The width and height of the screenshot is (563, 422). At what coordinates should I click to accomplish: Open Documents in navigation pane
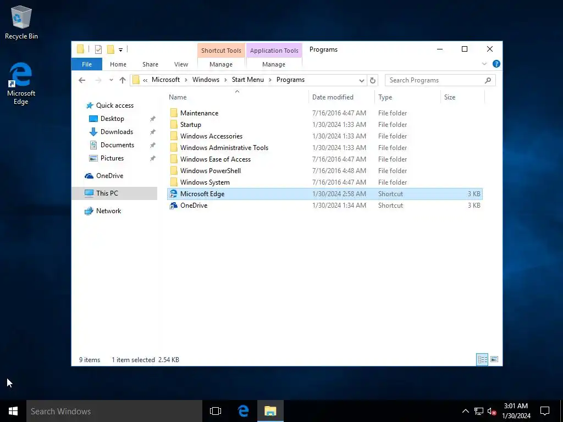coord(117,145)
